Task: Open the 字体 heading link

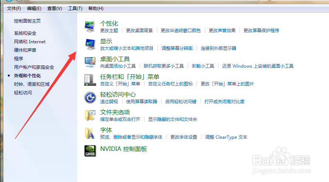Action: coord(106,130)
